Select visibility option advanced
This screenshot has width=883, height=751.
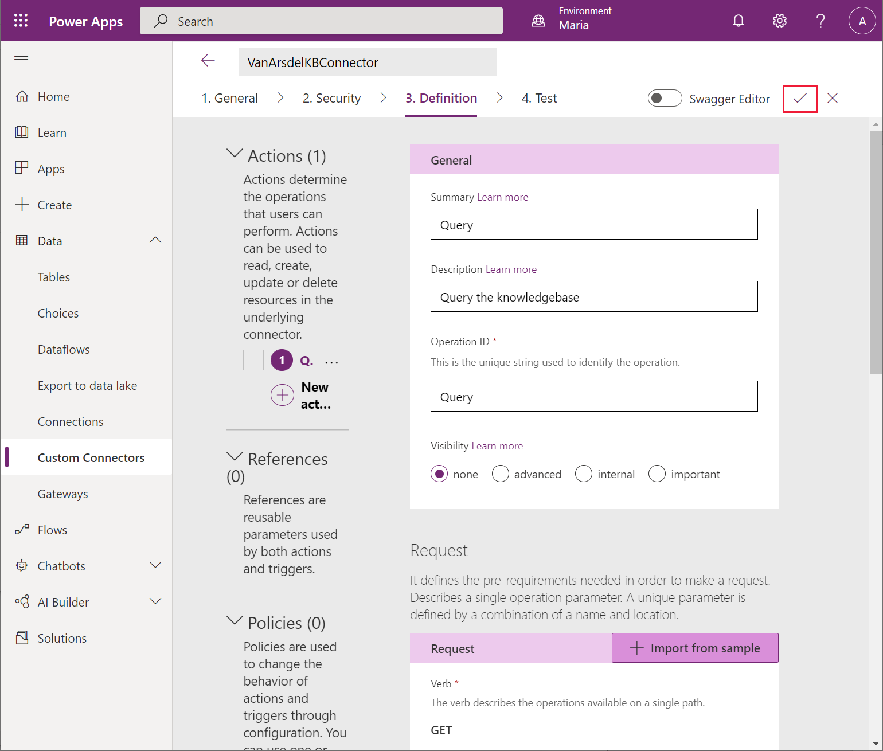(501, 474)
